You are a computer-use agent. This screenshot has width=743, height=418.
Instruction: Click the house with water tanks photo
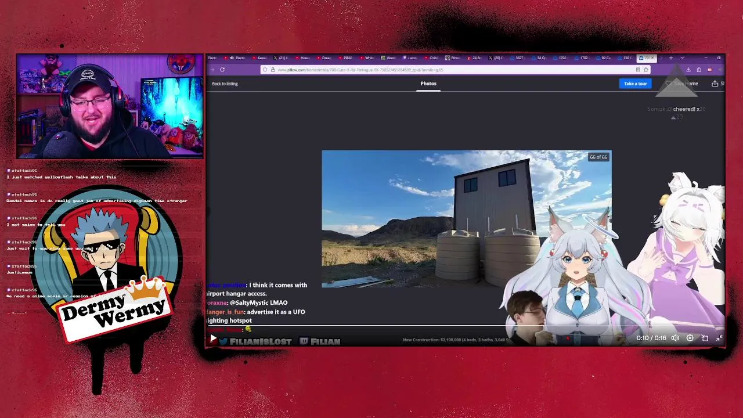tap(466, 219)
